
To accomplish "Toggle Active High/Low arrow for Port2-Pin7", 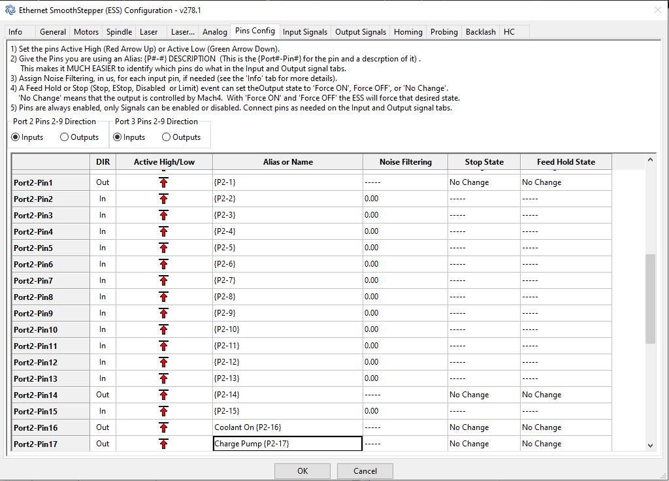I will tap(163, 280).
